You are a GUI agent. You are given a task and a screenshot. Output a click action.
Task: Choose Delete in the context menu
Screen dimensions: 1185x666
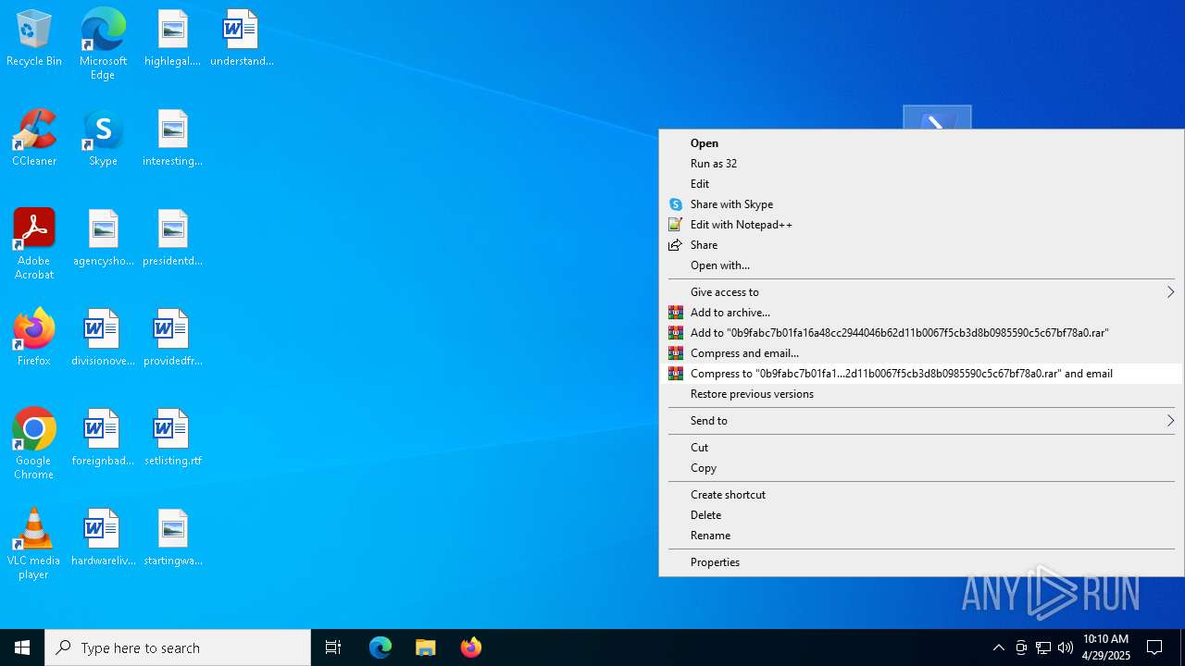point(921,515)
